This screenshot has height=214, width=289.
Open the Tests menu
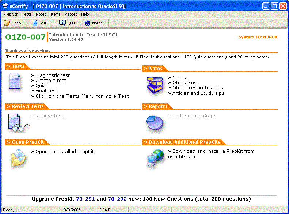[x=27, y=14]
